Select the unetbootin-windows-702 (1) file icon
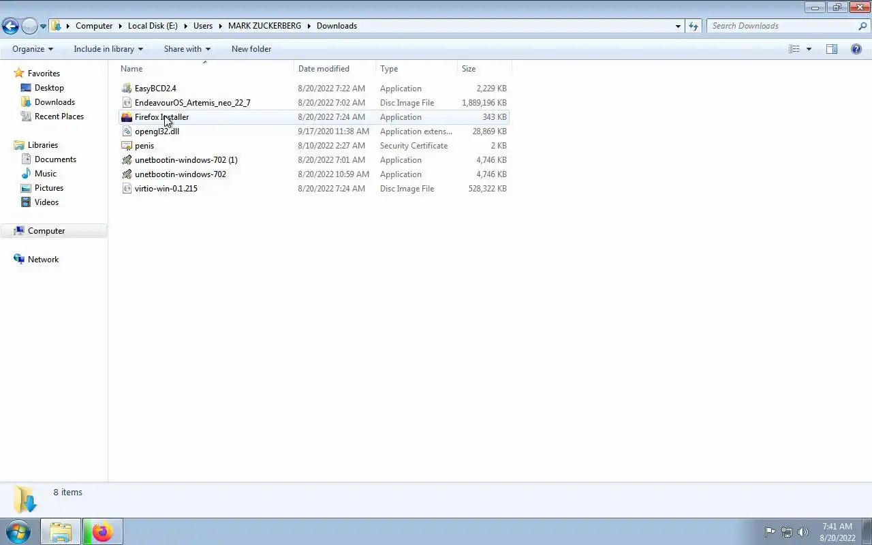The width and height of the screenshot is (872, 545). click(x=126, y=160)
